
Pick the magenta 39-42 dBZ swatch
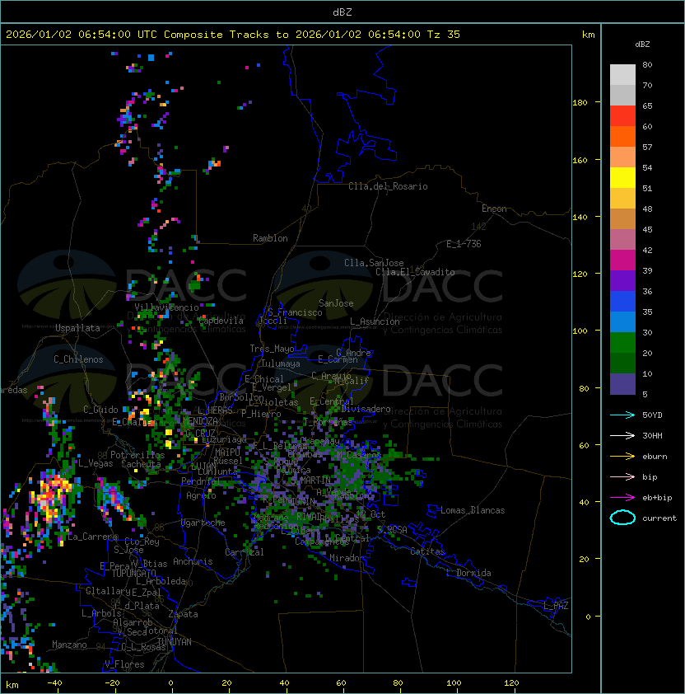point(622,260)
